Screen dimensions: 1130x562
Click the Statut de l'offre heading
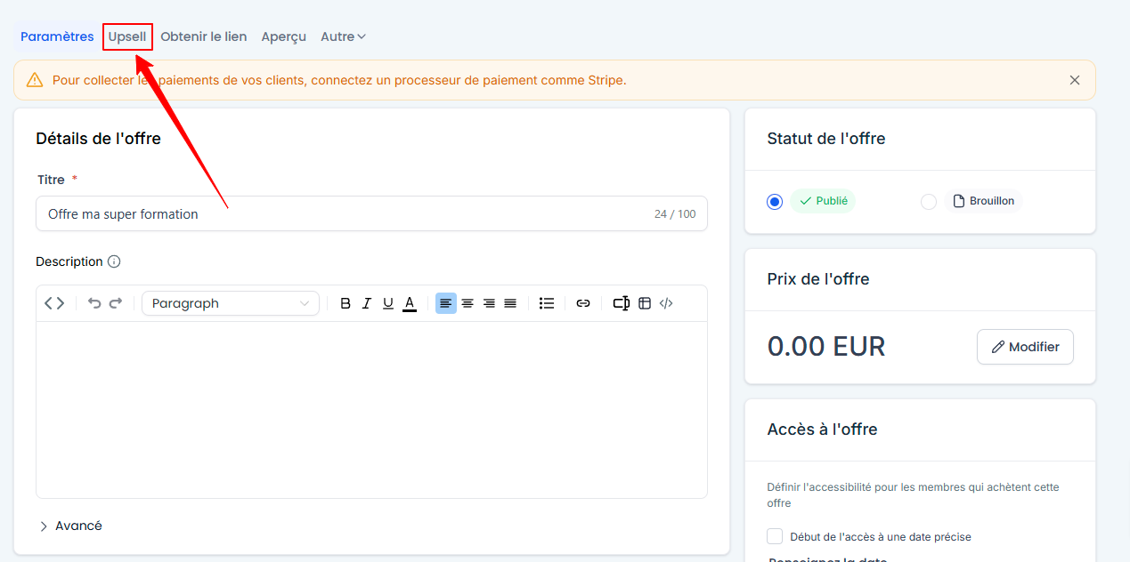(826, 139)
